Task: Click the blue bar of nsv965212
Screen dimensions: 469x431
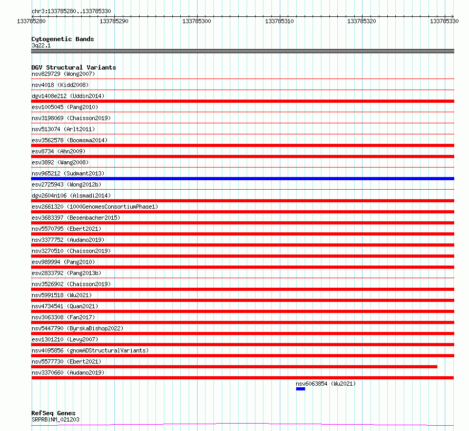Action: click(x=242, y=179)
